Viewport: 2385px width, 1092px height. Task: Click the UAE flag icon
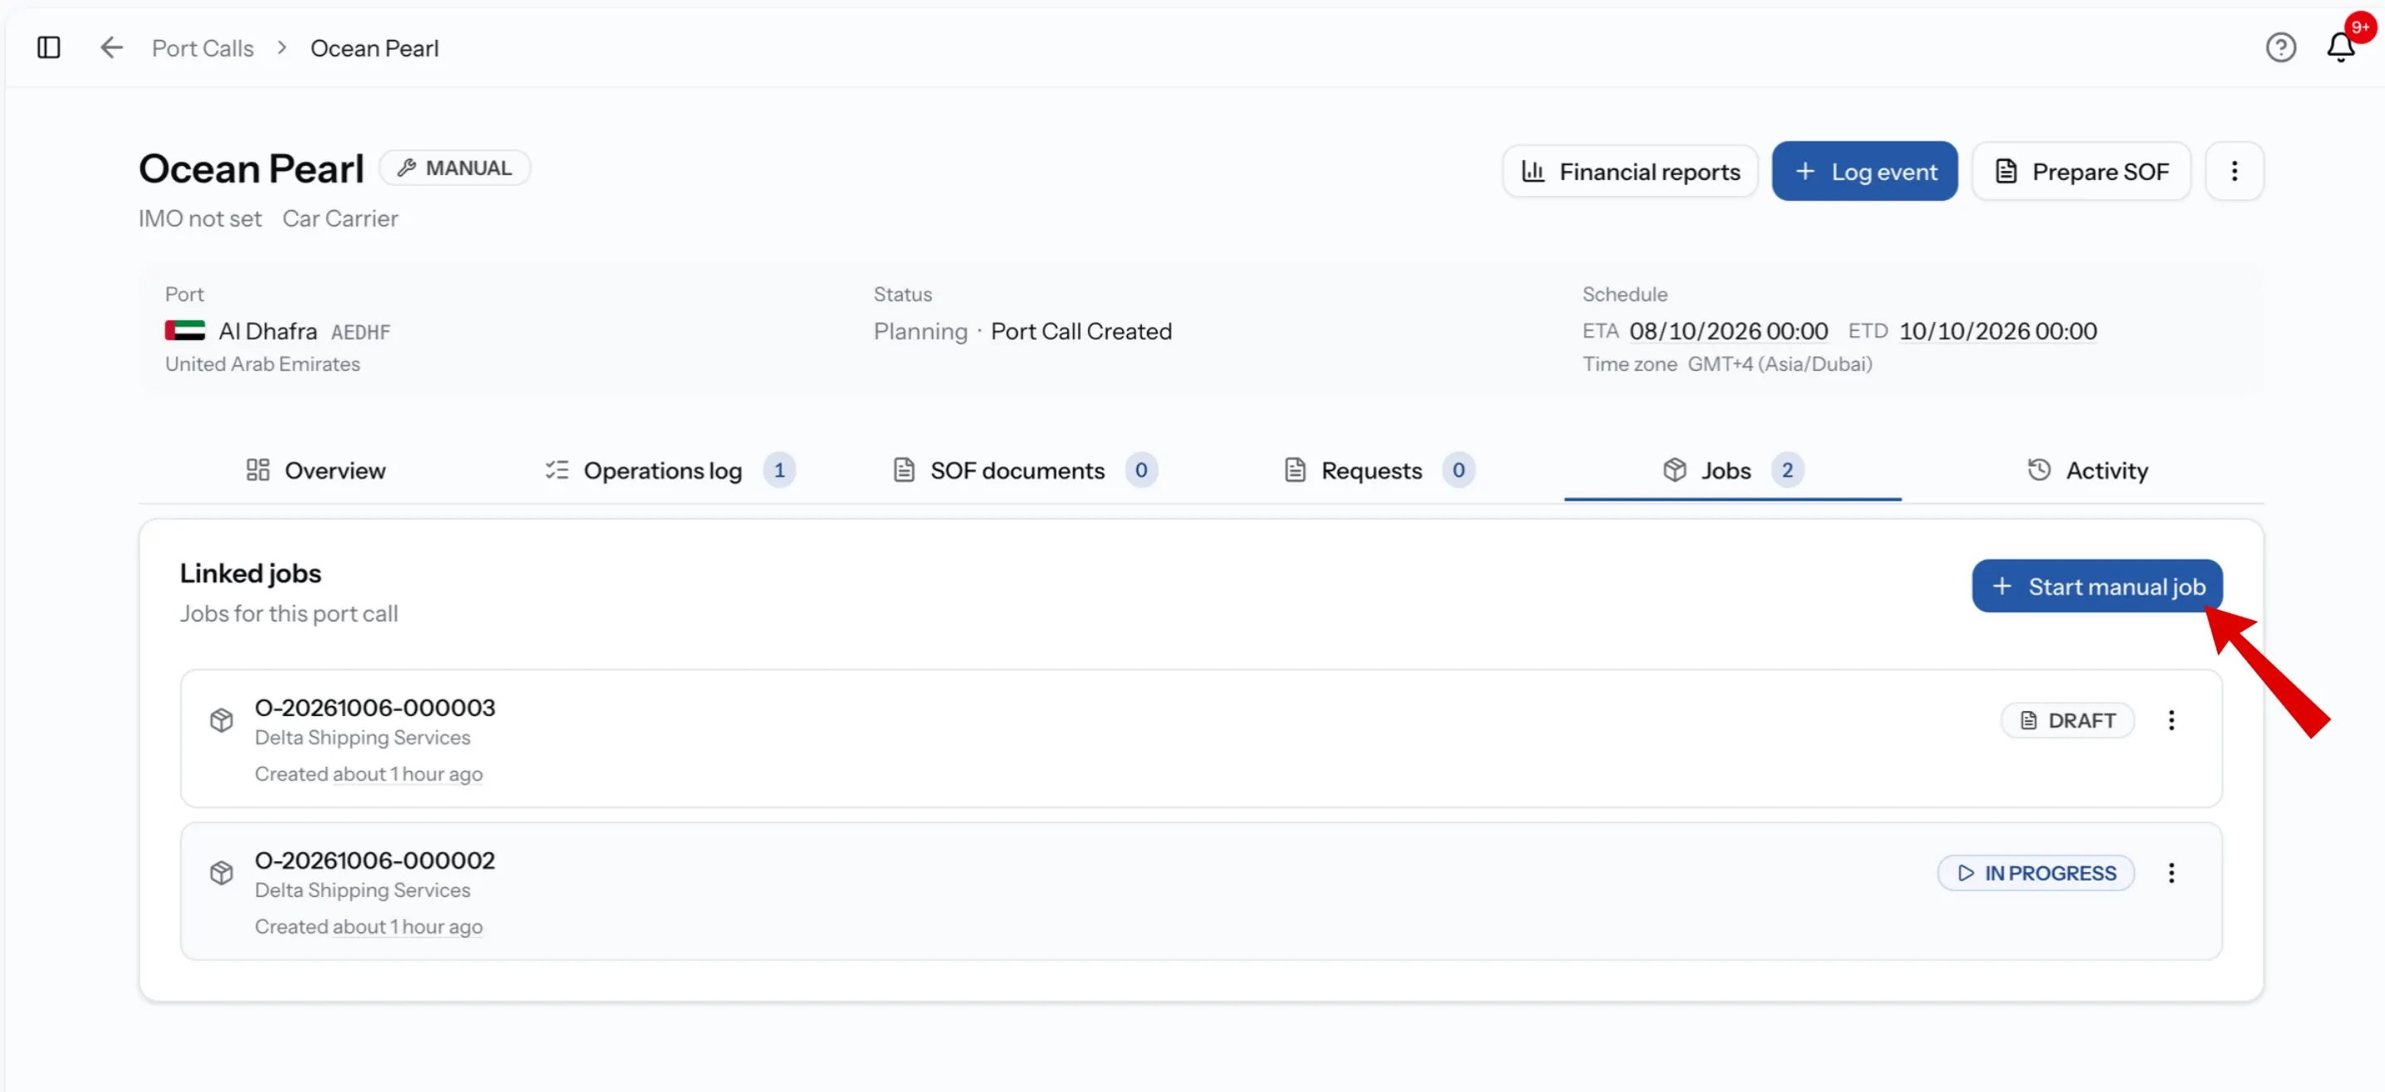click(x=185, y=330)
